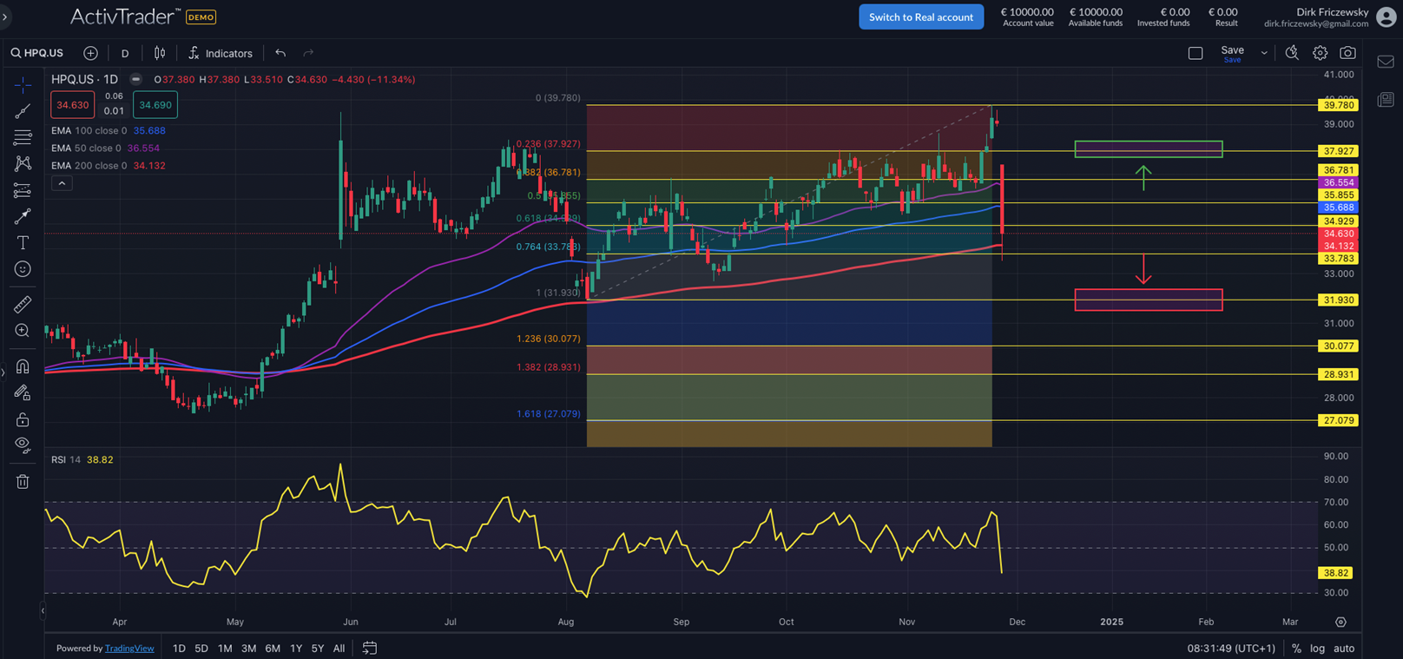Click the magnet mode icon
The width and height of the screenshot is (1403, 659).
point(23,366)
